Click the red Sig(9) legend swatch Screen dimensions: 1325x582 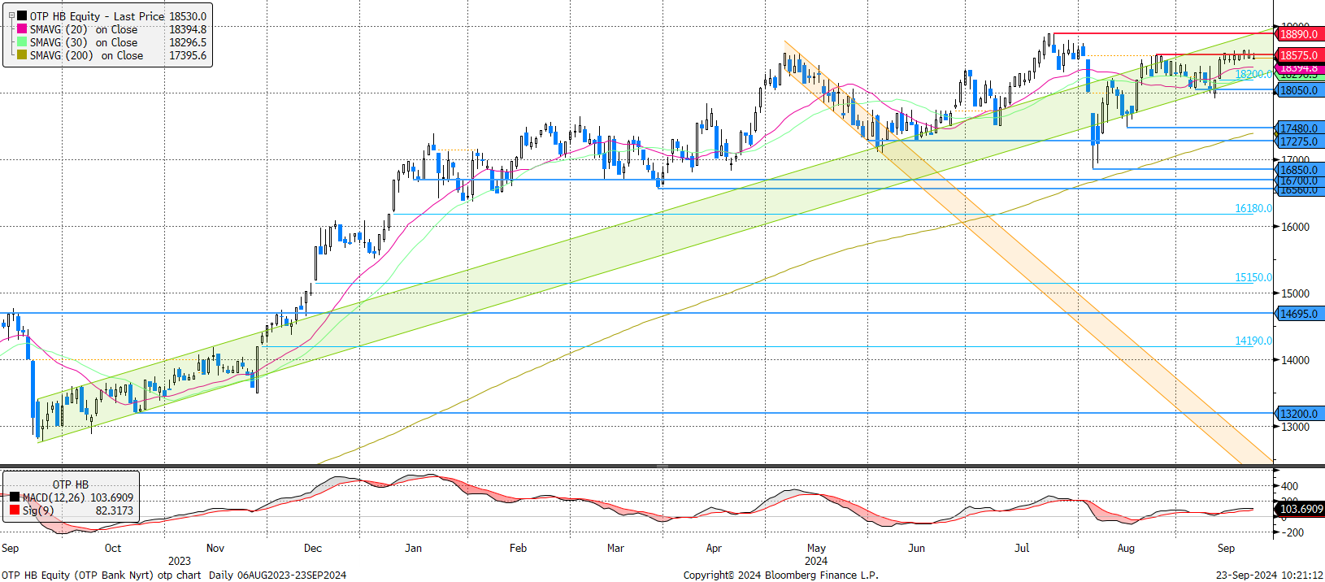(14, 510)
